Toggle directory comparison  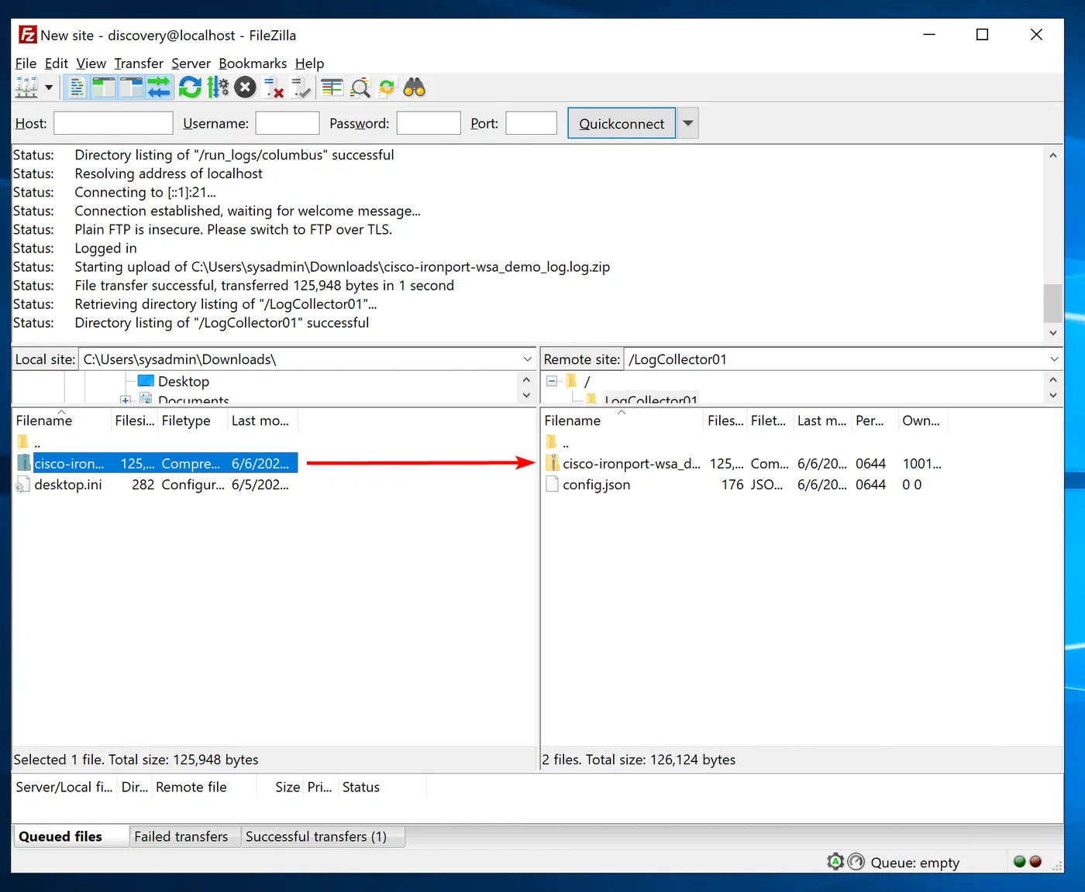click(360, 87)
